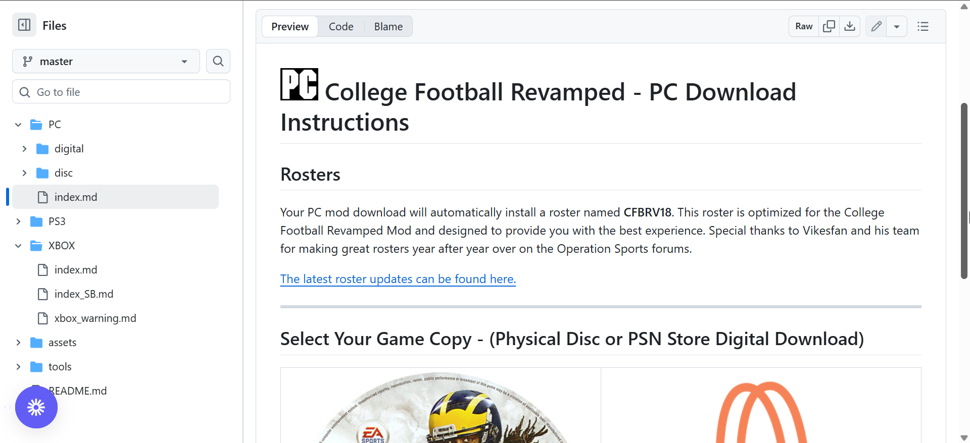The height and width of the screenshot is (443, 970).
Task: Open the master branch dropdown
Action: pyautogui.click(x=106, y=61)
